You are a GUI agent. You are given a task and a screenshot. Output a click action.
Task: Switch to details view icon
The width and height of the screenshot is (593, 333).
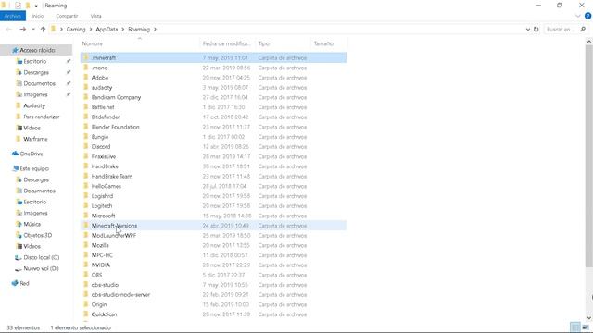575,327
